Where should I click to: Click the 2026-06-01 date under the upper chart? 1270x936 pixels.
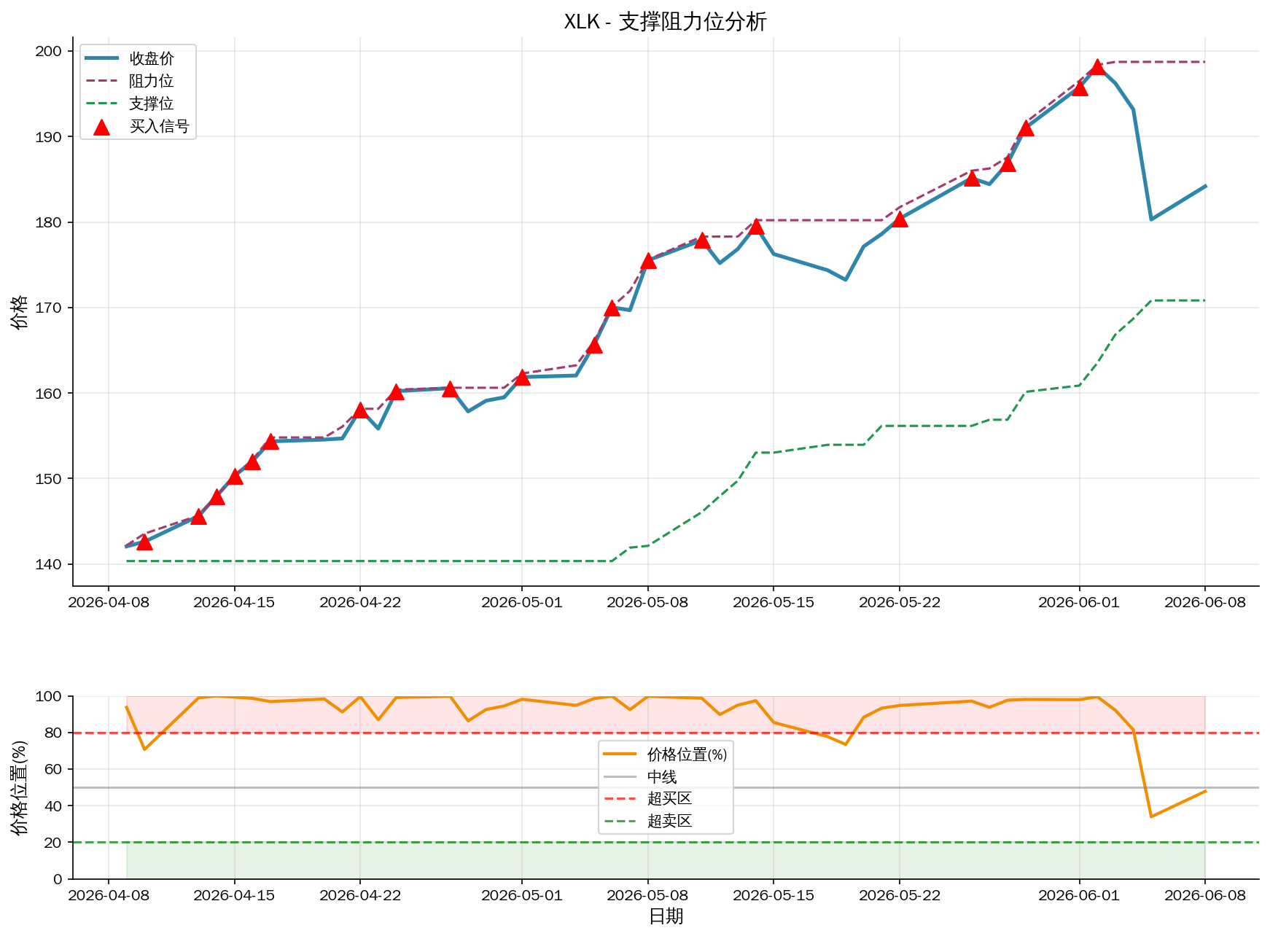1079,603
